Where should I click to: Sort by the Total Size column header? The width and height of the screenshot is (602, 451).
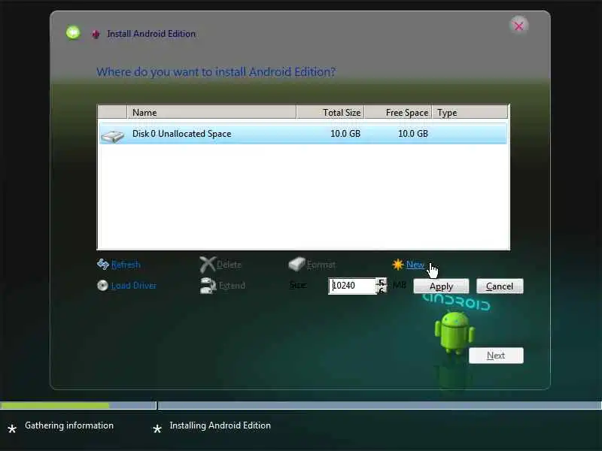click(x=330, y=112)
